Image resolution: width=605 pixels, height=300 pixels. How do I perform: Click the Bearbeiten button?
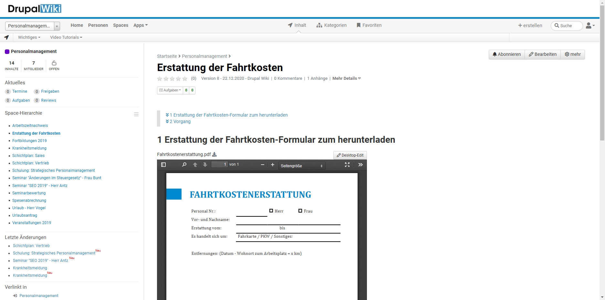pos(543,54)
